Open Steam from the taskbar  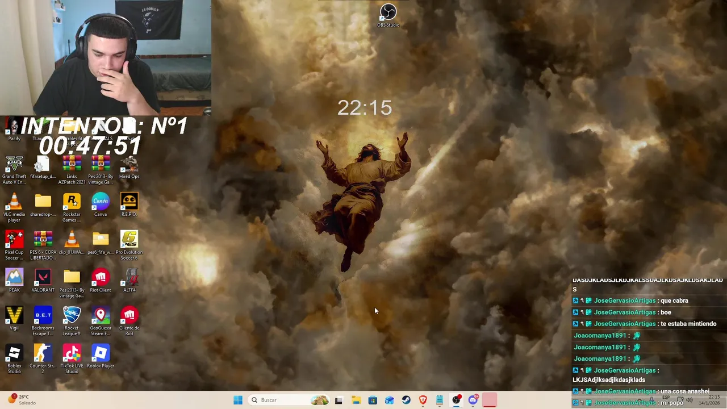coord(406,400)
